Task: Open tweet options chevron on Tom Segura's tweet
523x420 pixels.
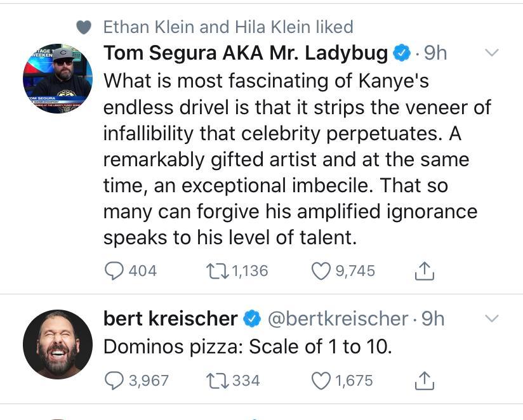Action: (492, 53)
